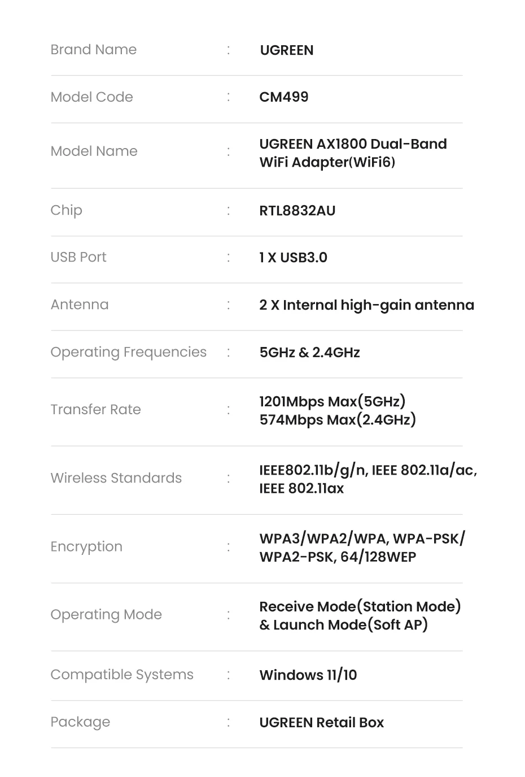
Task: Click the Operating Frequencies label
Action: pos(129,352)
